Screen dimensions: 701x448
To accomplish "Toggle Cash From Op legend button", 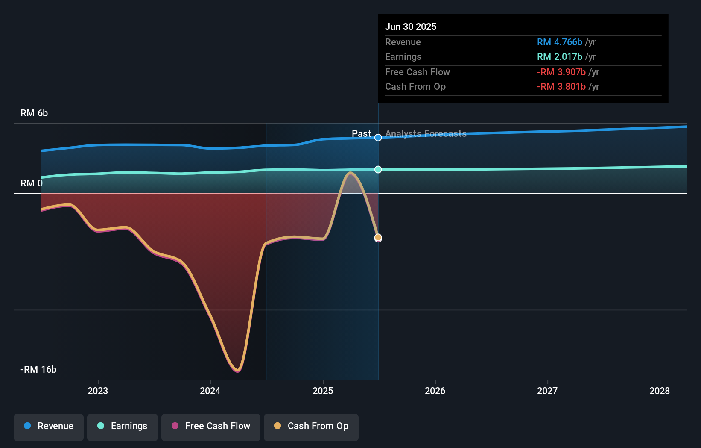I will click(311, 427).
